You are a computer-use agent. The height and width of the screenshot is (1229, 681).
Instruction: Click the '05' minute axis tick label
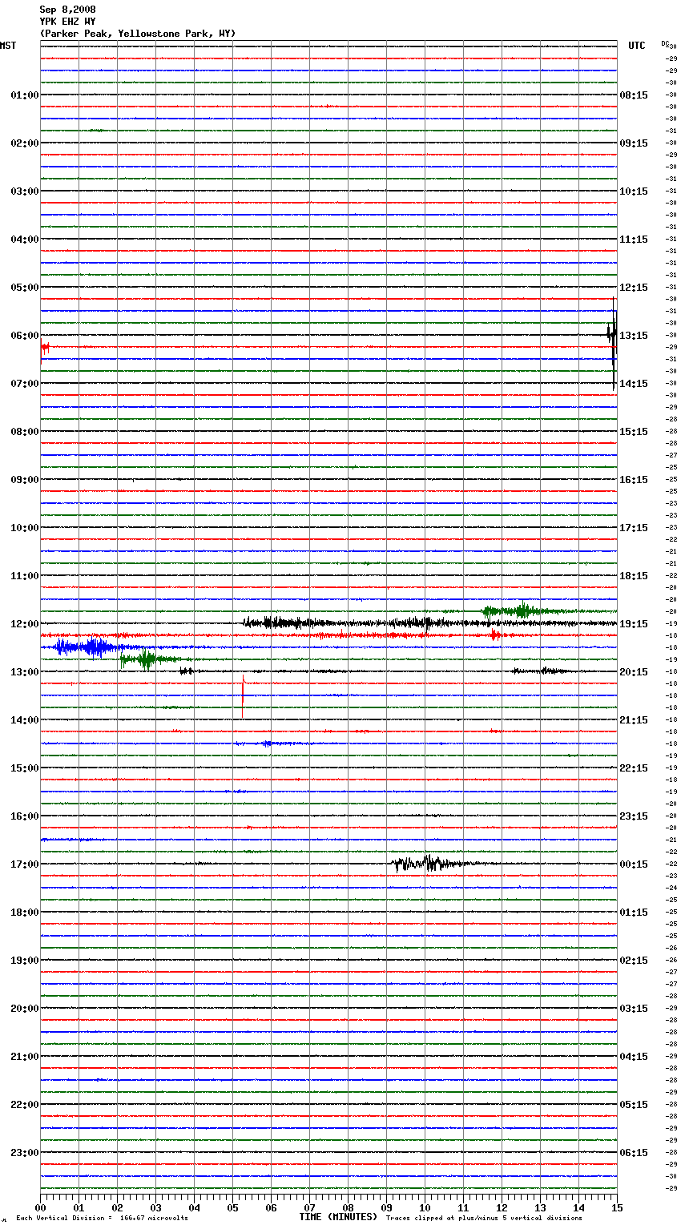[x=233, y=1207]
